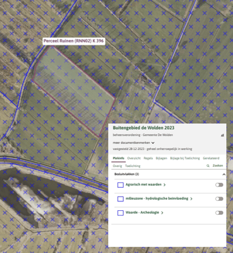
Task: Click chevron arrow after Agrarisch met waarden
Action: click(x=165, y=185)
